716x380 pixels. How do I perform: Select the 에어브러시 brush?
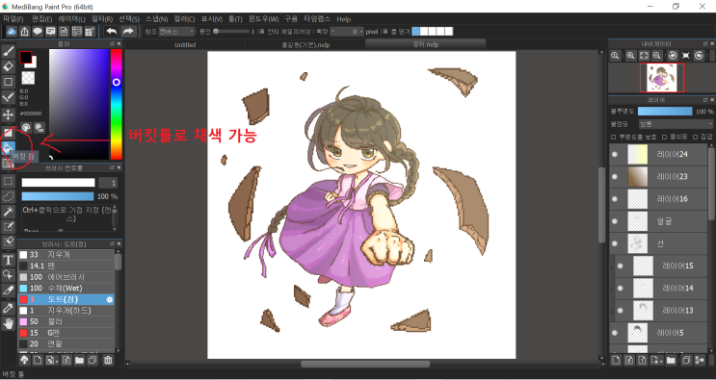(66, 277)
